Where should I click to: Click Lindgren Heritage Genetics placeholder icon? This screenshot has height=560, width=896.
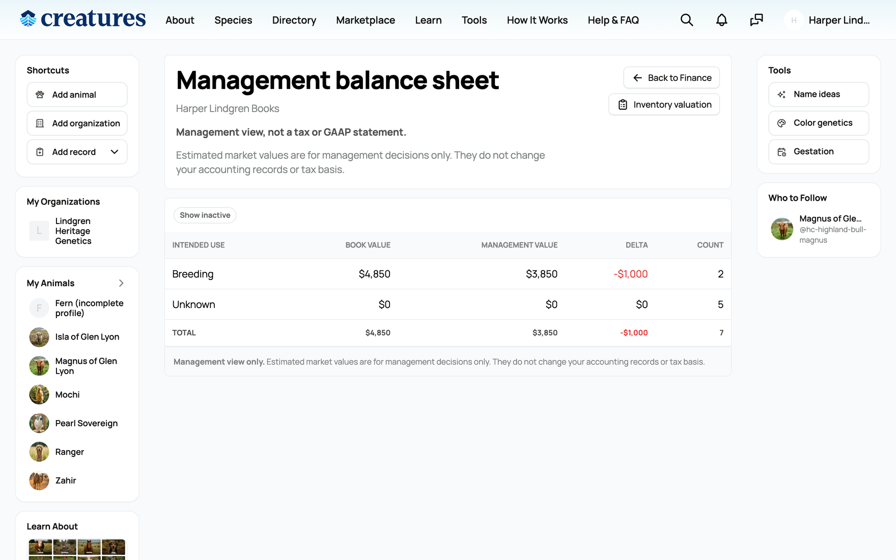tap(39, 231)
